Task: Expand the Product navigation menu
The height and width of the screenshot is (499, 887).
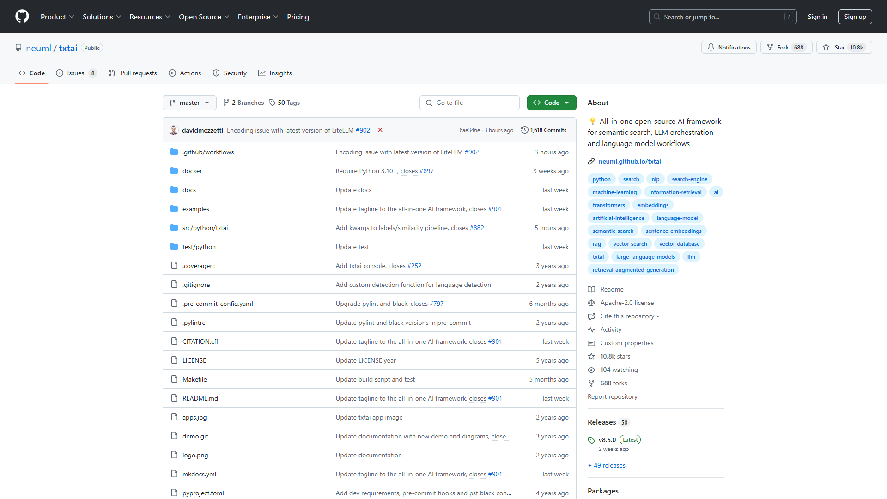Action: click(x=57, y=17)
